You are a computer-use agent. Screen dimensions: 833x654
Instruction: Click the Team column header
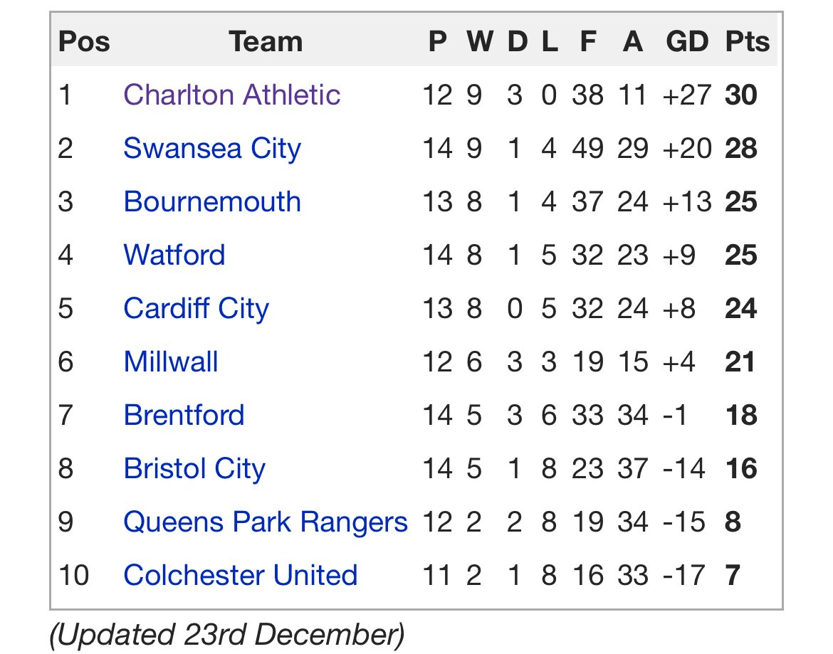(x=266, y=42)
